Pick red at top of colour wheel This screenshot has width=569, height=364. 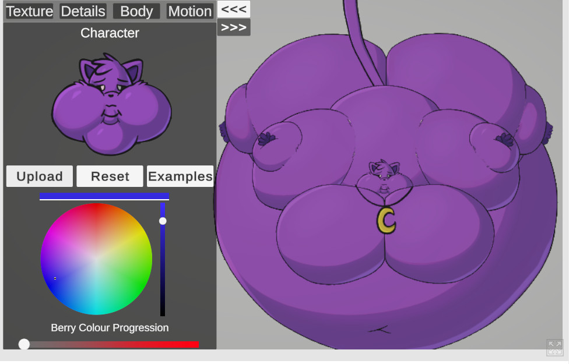click(96, 210)
